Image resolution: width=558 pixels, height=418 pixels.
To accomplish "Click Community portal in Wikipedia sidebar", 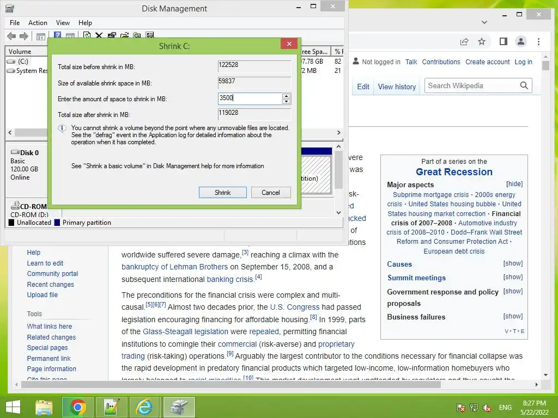I will click(x=52, y=274).
